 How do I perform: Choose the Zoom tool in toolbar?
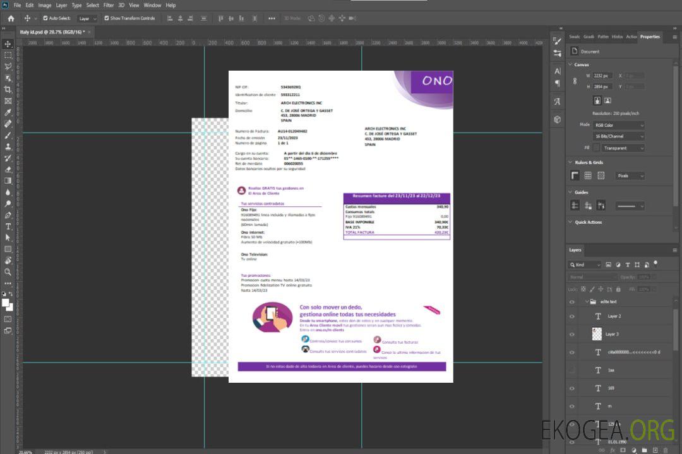(8, 272)
